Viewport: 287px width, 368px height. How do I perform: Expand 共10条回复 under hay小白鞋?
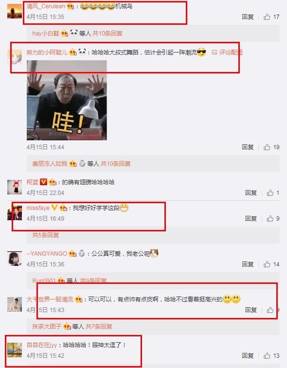click(x=108, y=34)
